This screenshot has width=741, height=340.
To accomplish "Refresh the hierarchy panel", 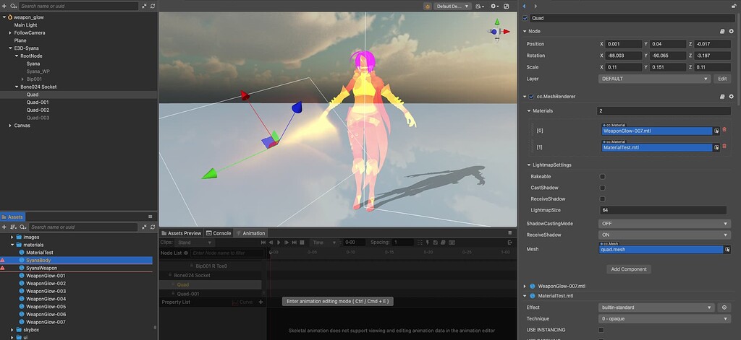I will point(152,6).
